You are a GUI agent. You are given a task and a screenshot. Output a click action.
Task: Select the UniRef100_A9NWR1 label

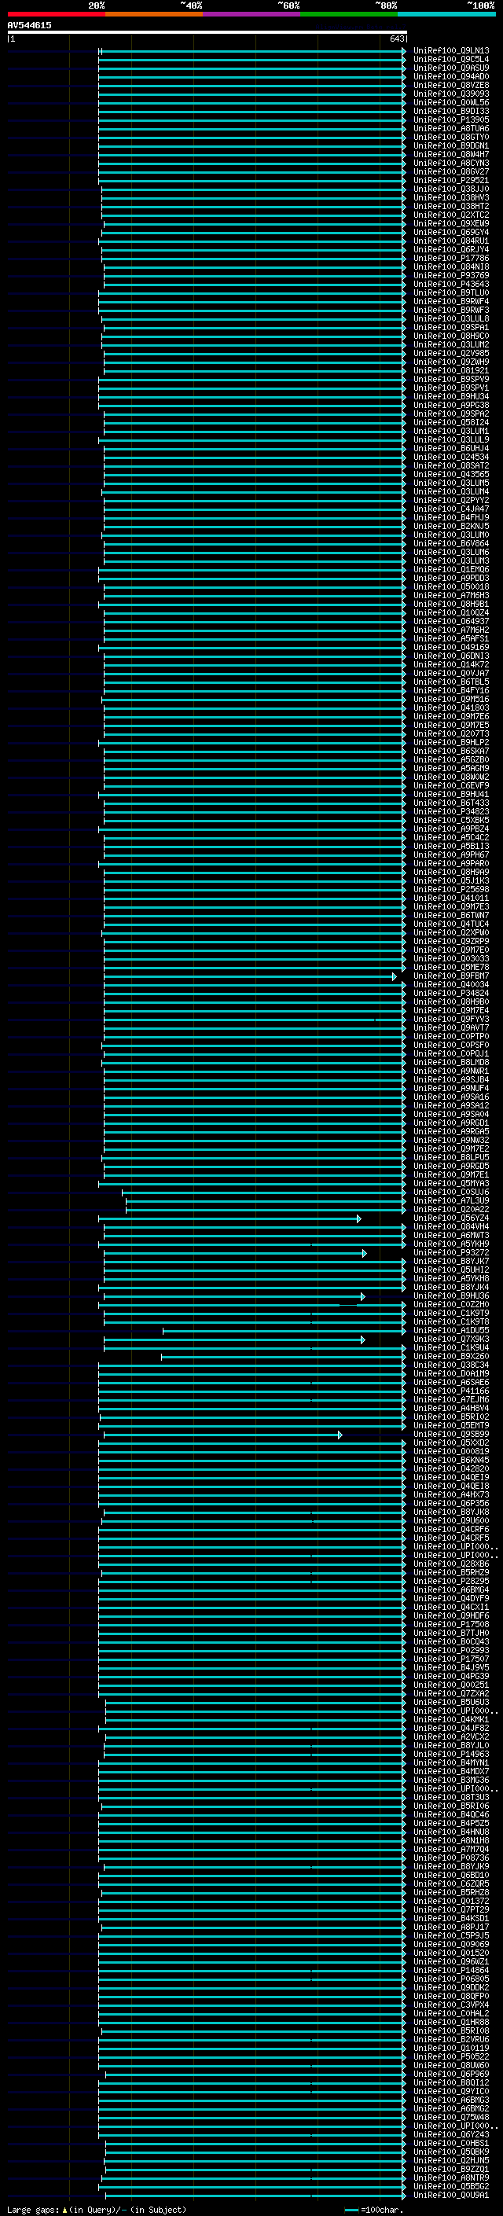(451, 1072)
